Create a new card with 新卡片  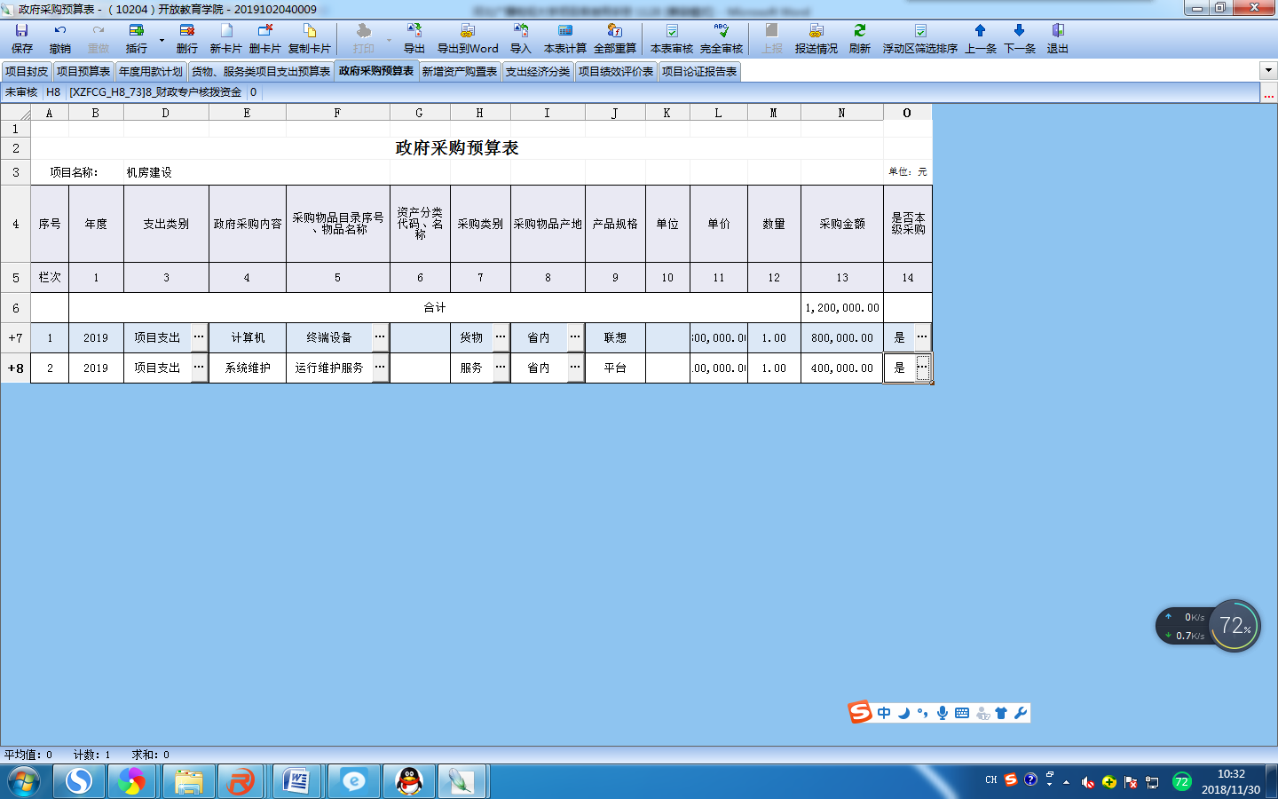[x=225, y=32]
